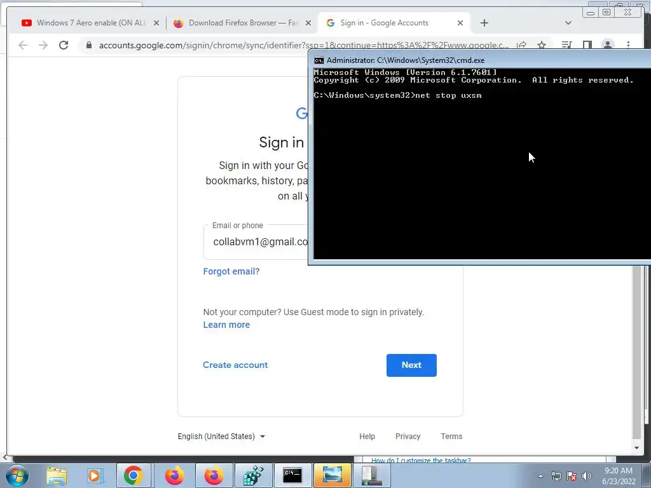Click Create account
Image resolution: width=651 pixels, height=488 pixels.
[235, 365]
